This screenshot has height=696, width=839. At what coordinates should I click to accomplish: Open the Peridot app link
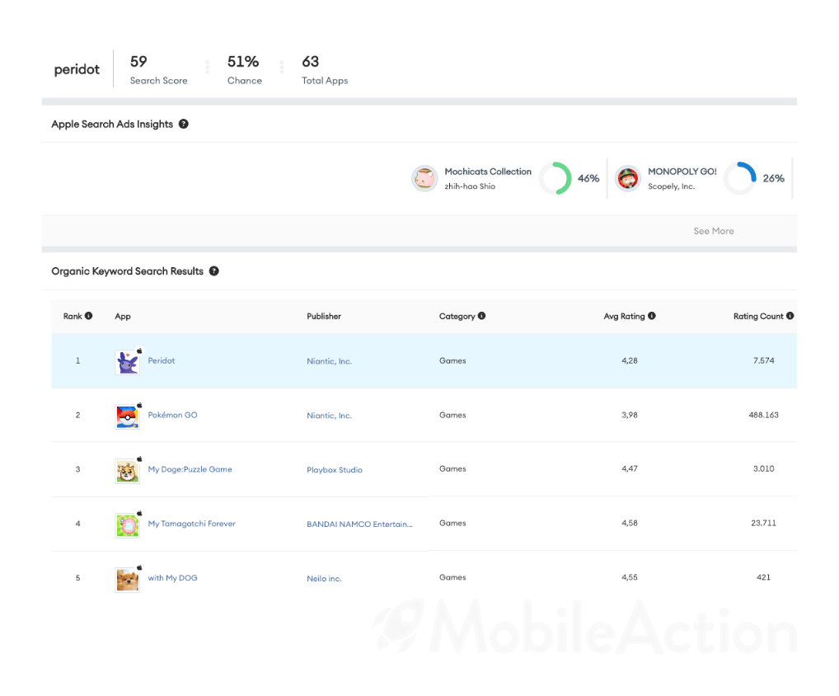click(161, 360)
